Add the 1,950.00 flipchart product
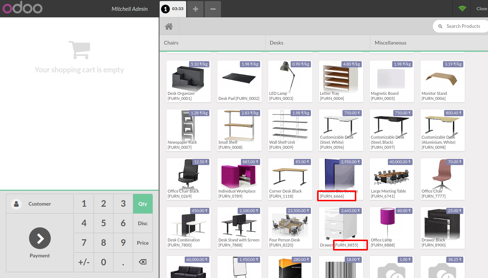 point(239,267)
